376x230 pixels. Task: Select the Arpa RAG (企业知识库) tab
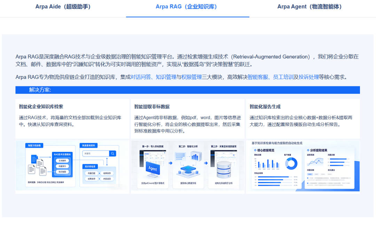point(187,7)
